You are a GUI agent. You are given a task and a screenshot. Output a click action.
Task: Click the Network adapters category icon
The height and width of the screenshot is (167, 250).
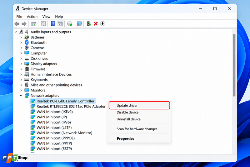coord(27,96)
